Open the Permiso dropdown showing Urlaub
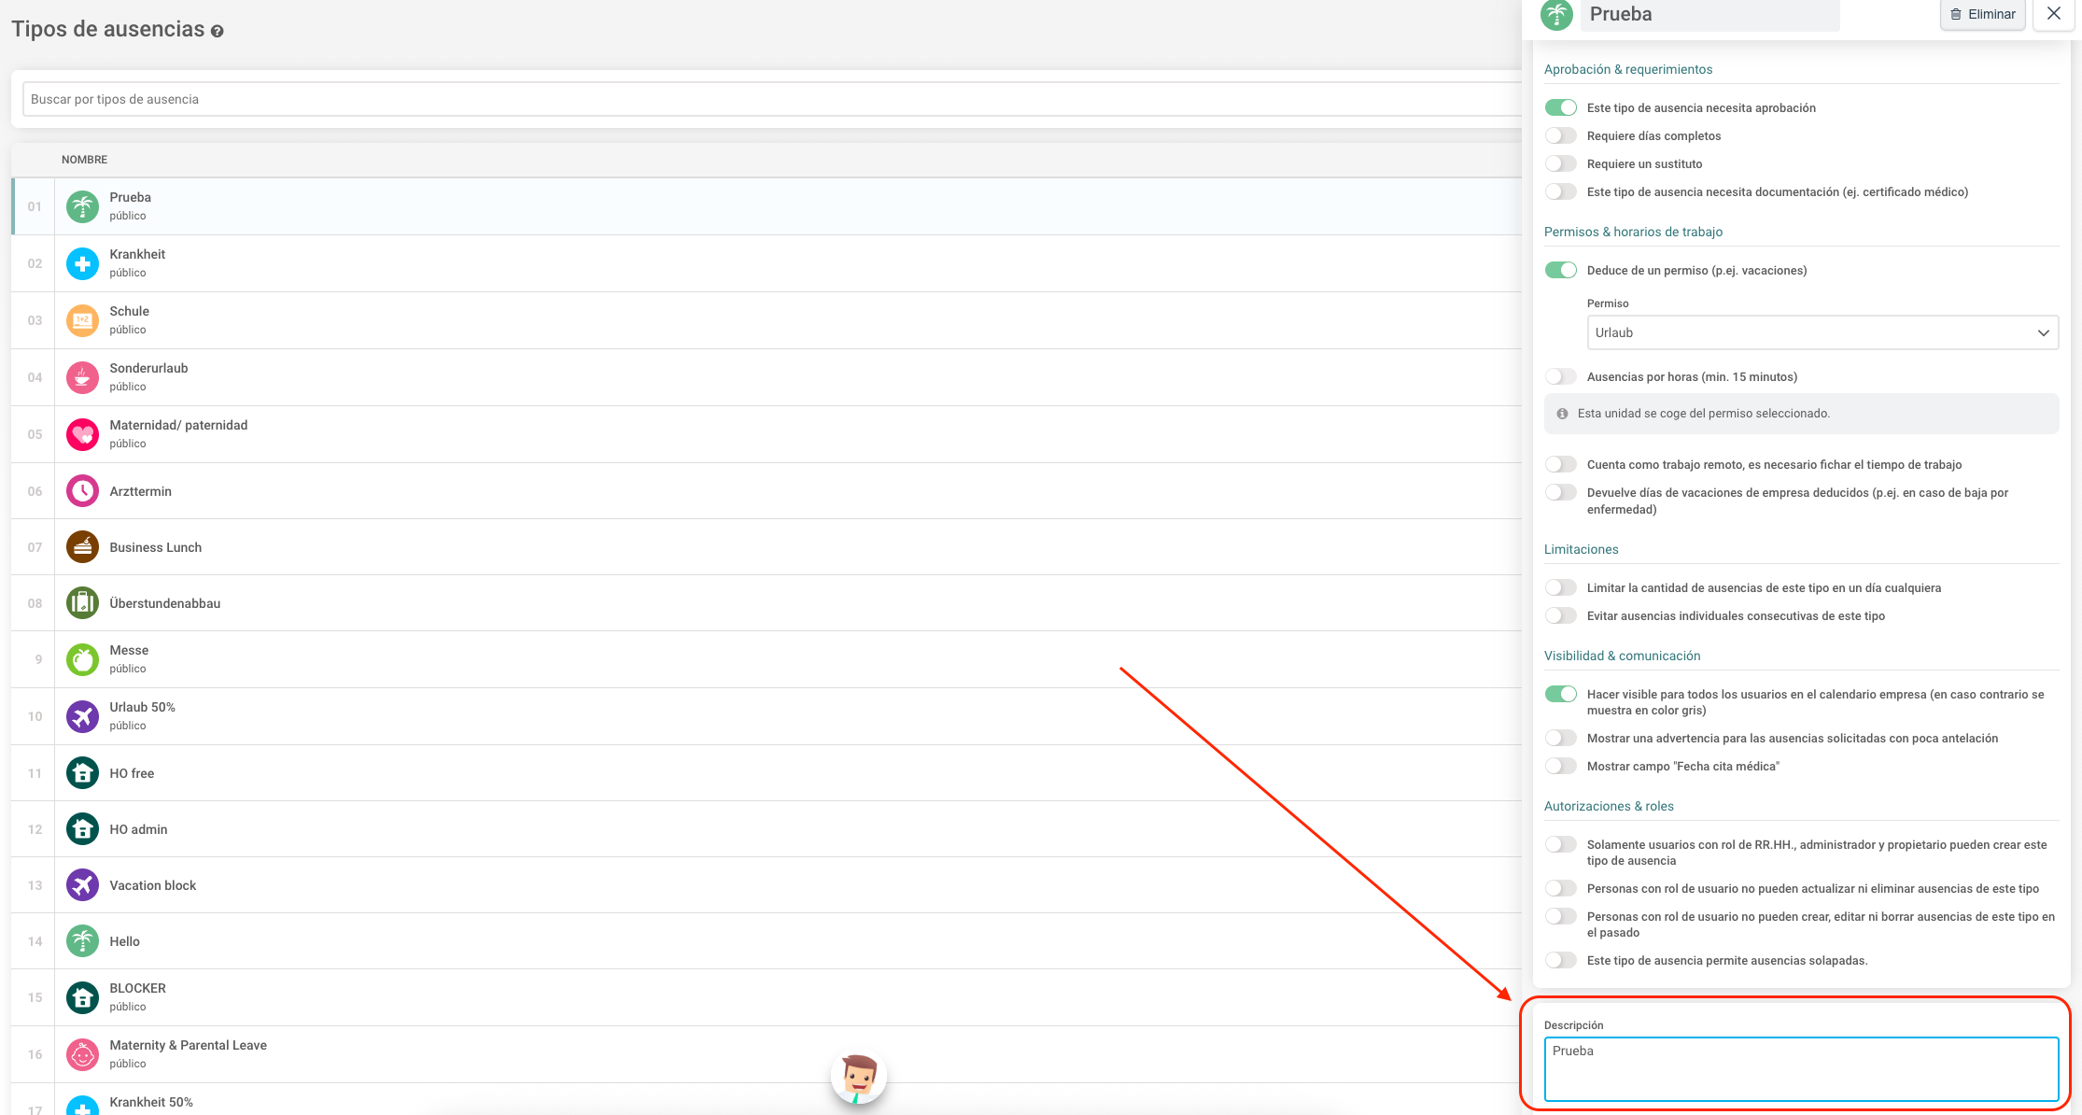The width and height of the screenshot is (2082, 1115). pos(1822,333)
